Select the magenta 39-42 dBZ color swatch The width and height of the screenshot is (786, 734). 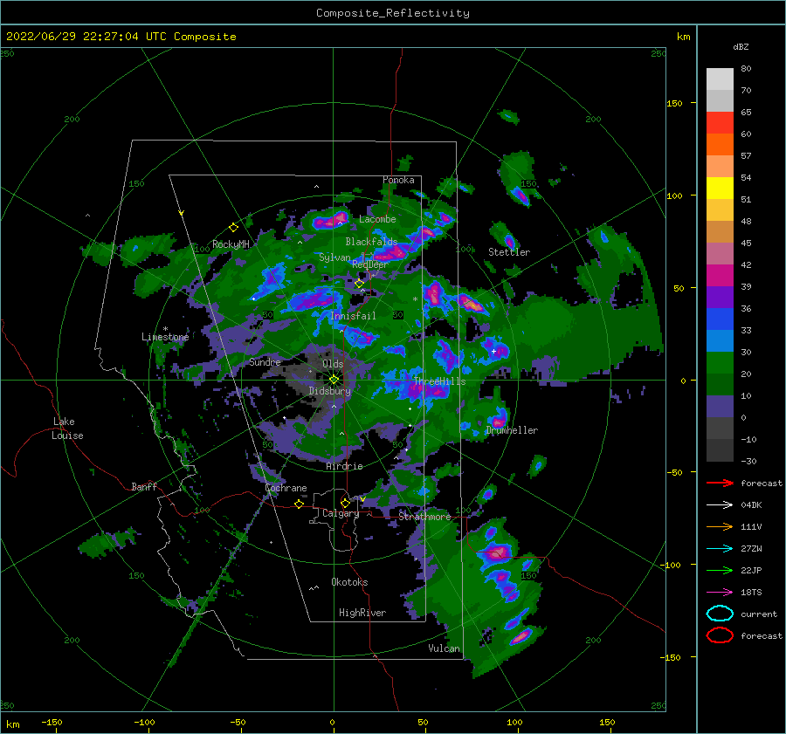click(720, 276)
